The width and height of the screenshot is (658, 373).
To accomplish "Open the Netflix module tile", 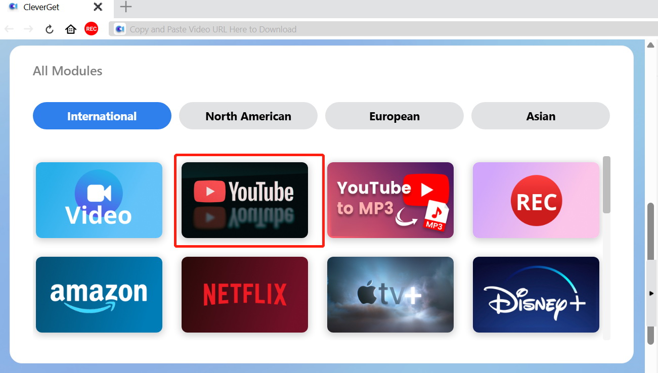I will pyautogui.click(x=245, y=295).
